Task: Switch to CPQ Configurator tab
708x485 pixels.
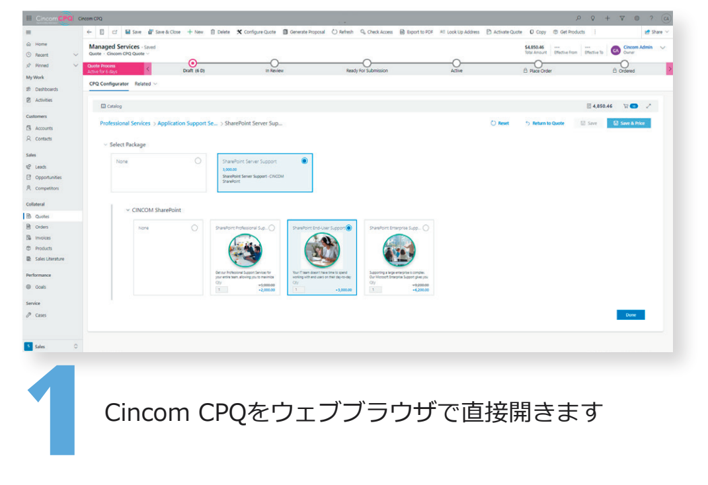Action: coord(109,84)
